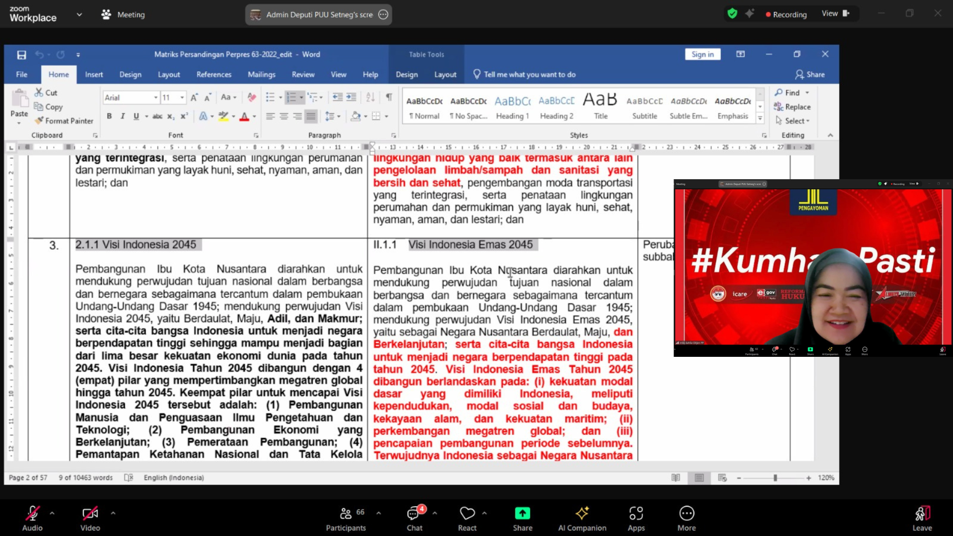The image size is (953, 536).
Task: Open the Zoom AI Companion
Action: coord(582,518)
